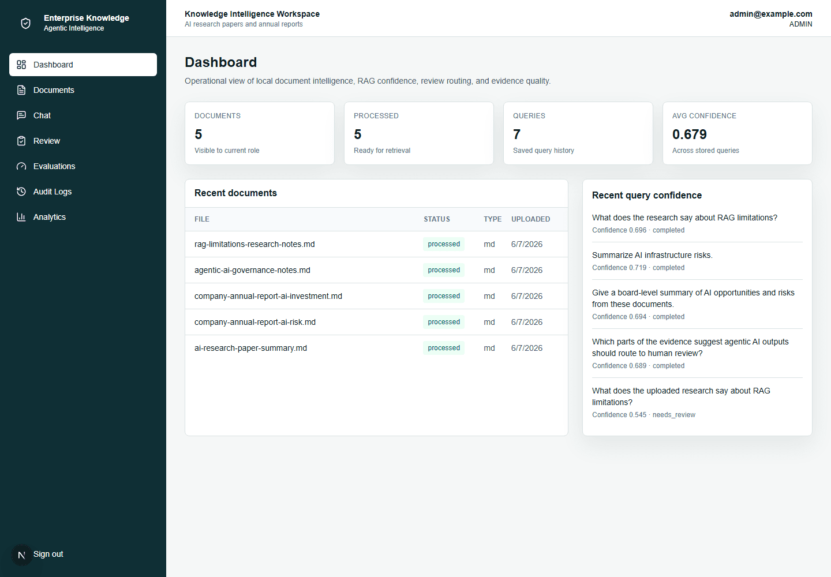Select the QUERIES stat card
This screenshot has width=831, height=577.
coord(578,133)
